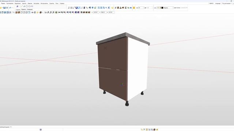Click the black layer color swatch
Image resolution: width=234 pixels, height=131 pixels.
(x=162, y=8)
